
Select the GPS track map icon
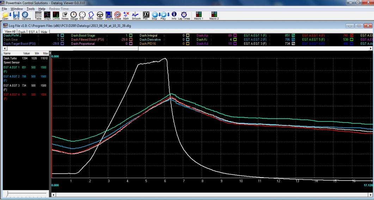pyautogui.click(x=91, y=15)
